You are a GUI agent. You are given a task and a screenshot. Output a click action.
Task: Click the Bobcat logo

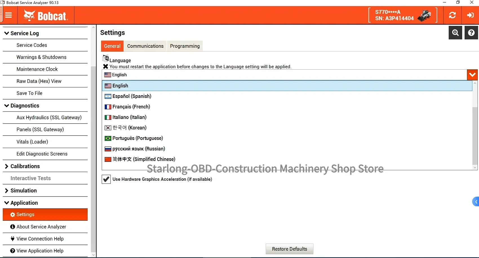coord(46,16)
